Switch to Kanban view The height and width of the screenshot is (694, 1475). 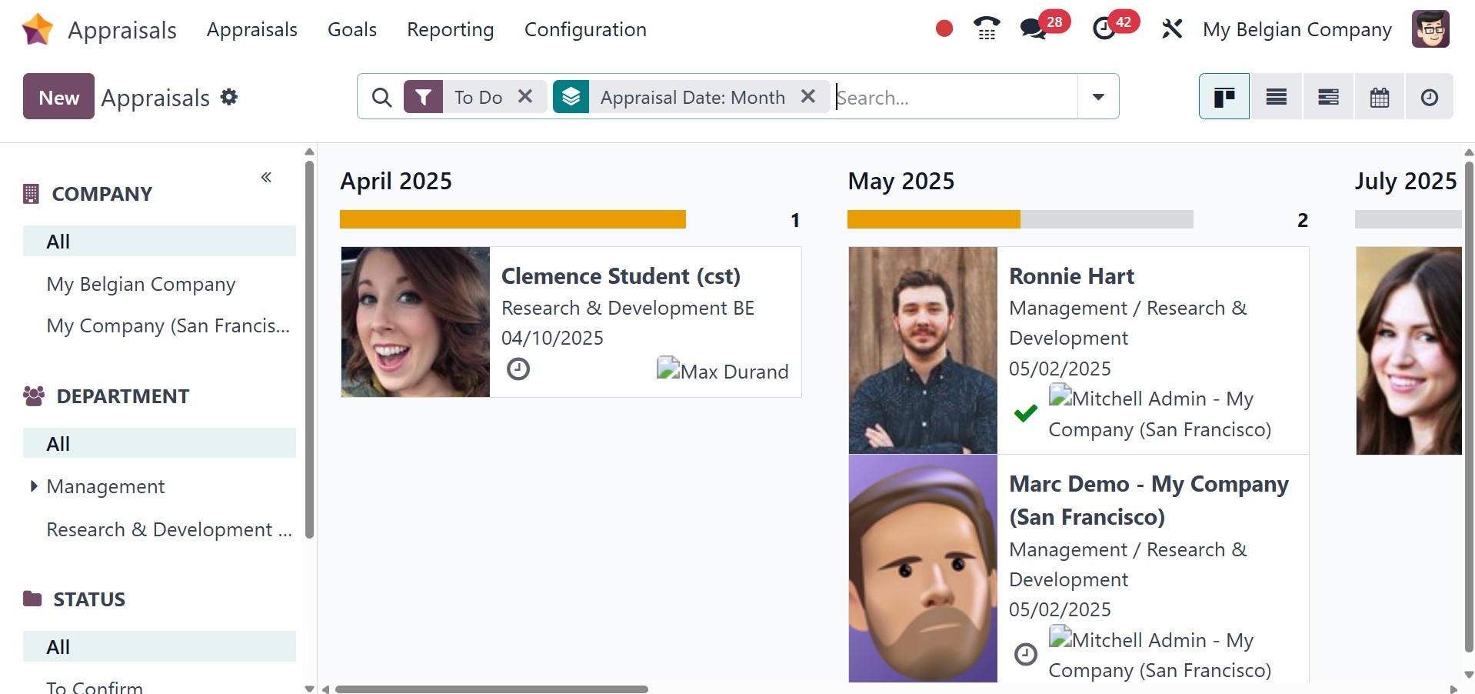click(1224, 97)
